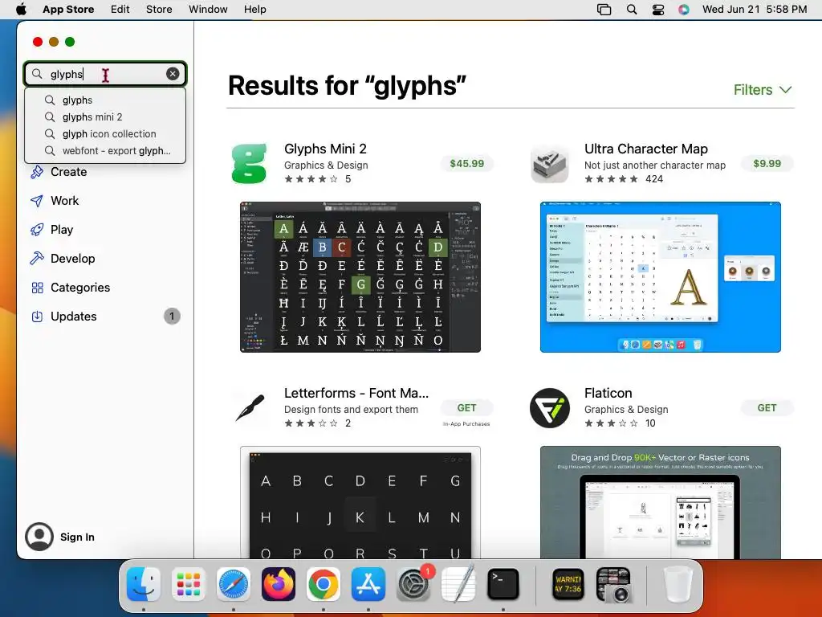The width and height of the screenshot is (822, 617).
Task: Click GET for Flaticon app
Action: click(x=767, y=407)
